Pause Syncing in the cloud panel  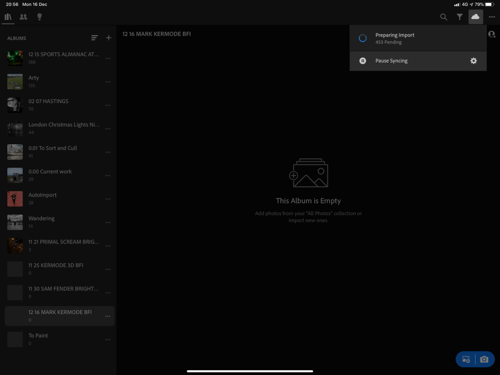(x=391, y=61)
